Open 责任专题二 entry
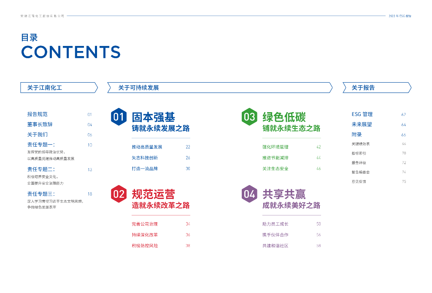Viewport: 432px width, 293px height. pos(41,169)
